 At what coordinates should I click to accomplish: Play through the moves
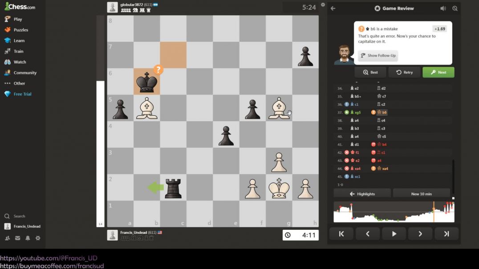click(x=394, y=234)
